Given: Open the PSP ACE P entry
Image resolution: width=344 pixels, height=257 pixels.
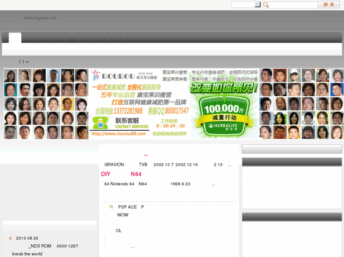Looking at the screenshot, I should (x=127, y=207).
